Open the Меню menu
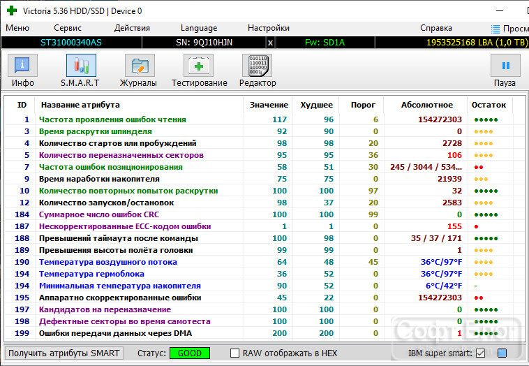Viewport: 529px width, 366px height. click(17, 28)
